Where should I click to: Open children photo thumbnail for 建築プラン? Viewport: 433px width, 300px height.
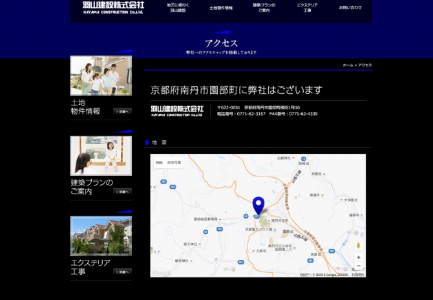pos(101,156)
